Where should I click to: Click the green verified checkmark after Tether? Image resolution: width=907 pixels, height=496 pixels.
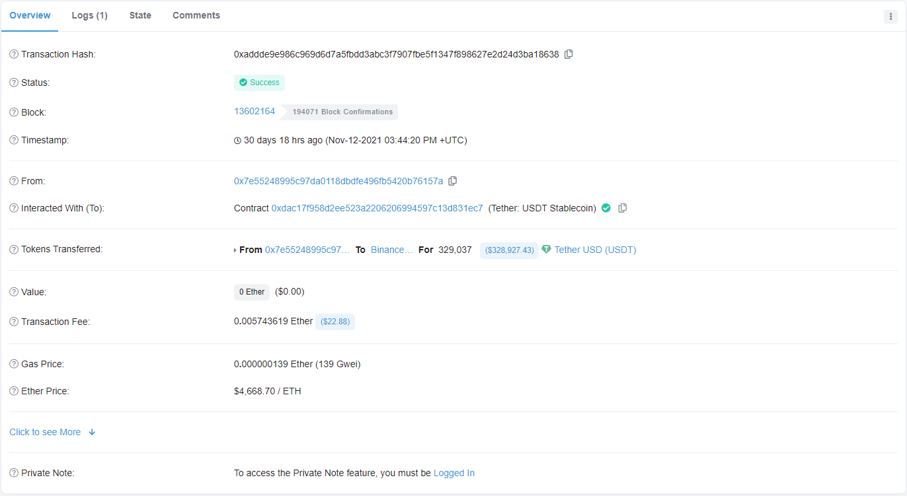coord(606,208)
